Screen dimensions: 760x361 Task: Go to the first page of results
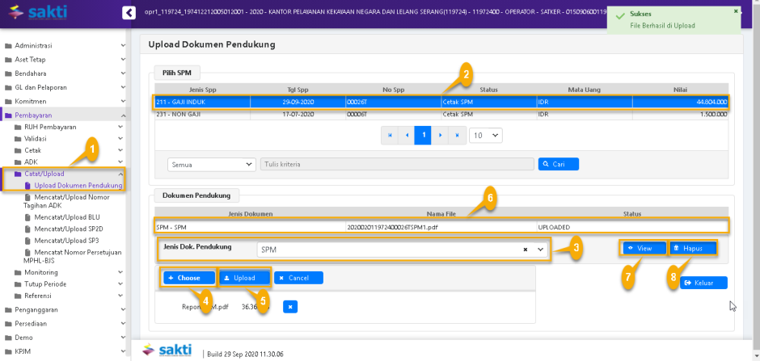pyautogui.click(x=390, y=136)
